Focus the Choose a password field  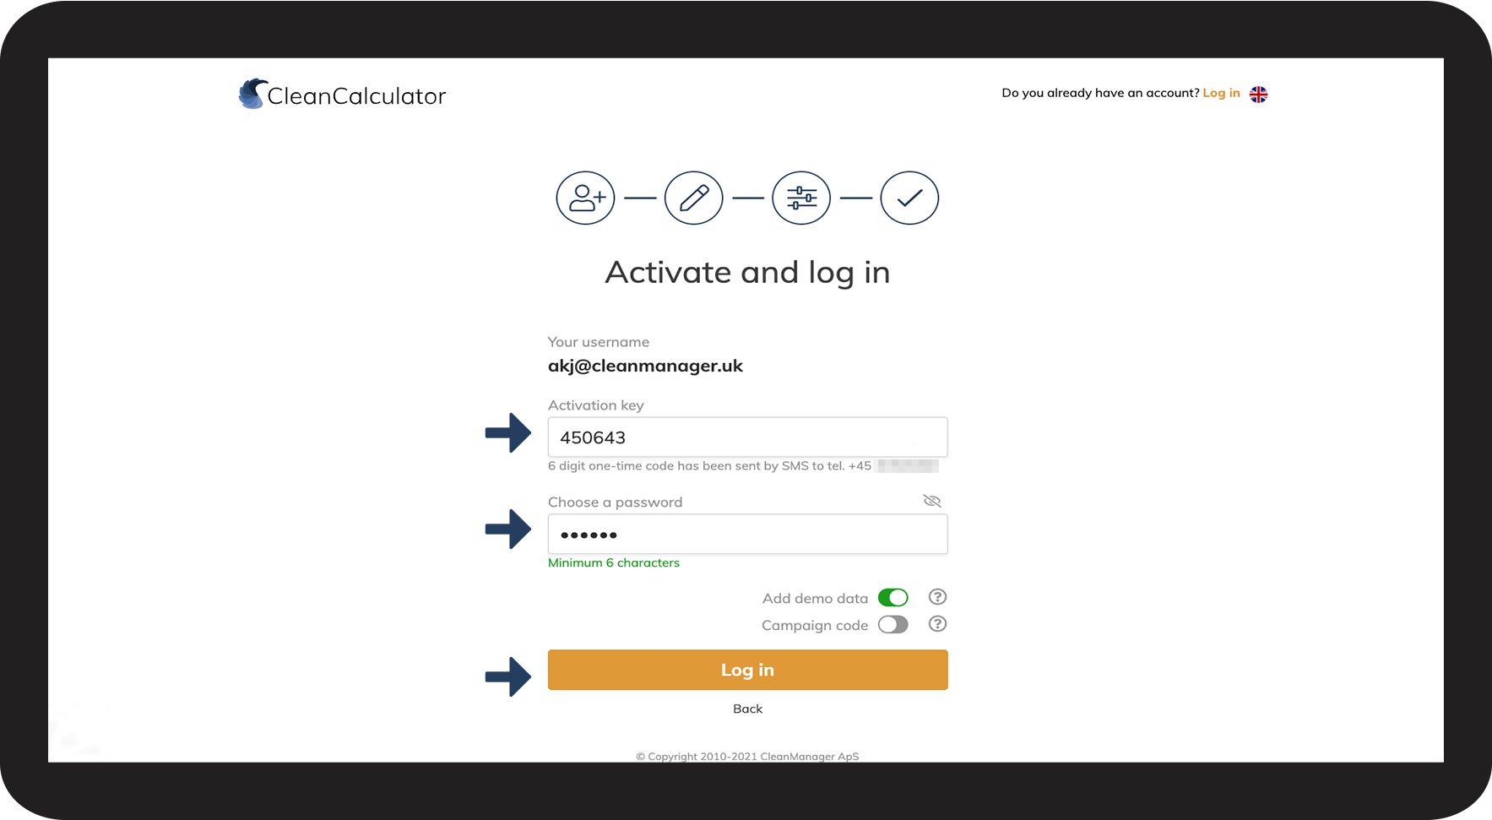(747, 535)
